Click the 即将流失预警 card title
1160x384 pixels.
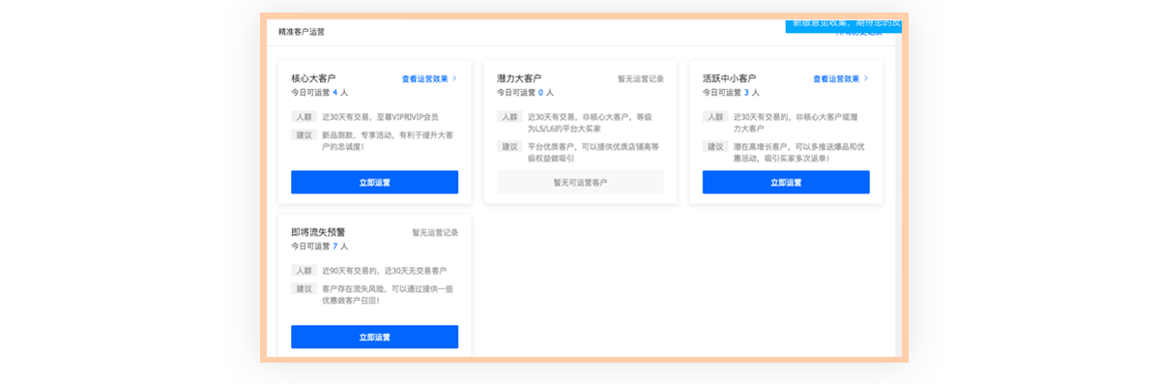pos(318,232)
